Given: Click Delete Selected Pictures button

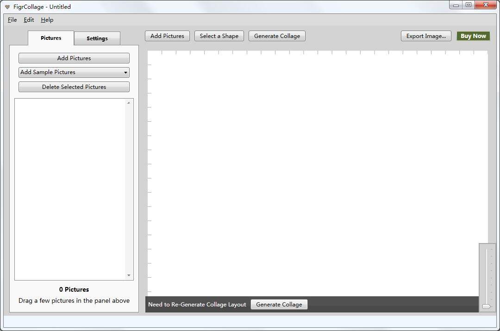Looking at the screenshot, I should 74,87.
